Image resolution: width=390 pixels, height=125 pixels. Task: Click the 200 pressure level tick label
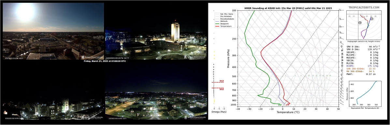click(234, 39)
